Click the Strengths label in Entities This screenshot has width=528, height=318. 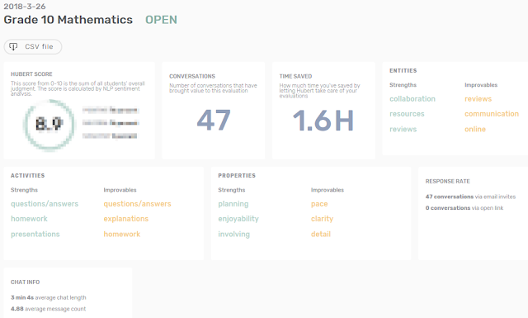[403, 85]
